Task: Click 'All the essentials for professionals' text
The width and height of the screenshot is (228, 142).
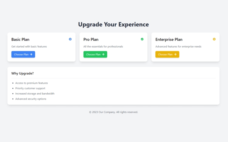Action: point(103,46)
